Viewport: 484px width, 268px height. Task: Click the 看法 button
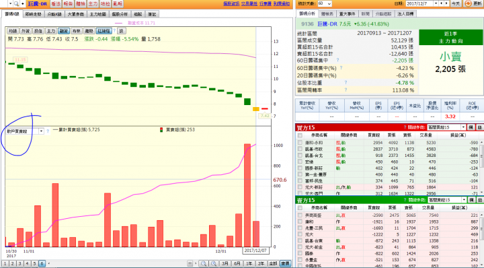(56, 4)
